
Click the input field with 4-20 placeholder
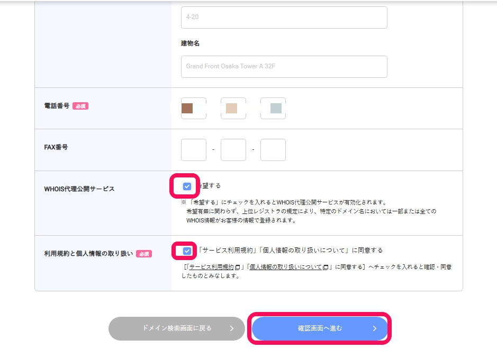(284, 17)
